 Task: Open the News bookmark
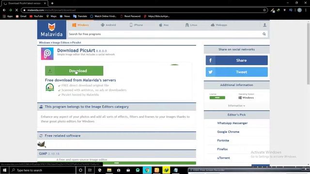tap(65, 16)
